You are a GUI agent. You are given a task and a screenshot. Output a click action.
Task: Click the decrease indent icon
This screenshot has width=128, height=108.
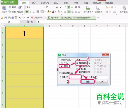[x=76, y=7]
